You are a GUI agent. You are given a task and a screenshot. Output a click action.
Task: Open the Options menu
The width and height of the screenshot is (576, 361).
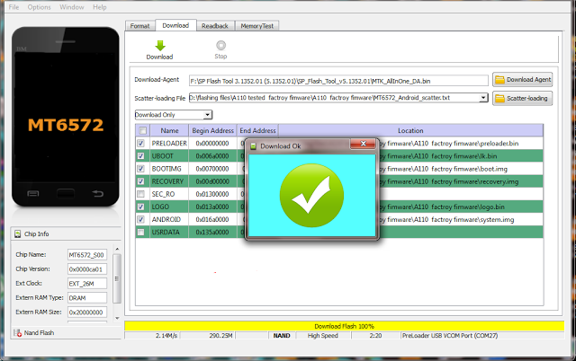tap(39, 7)
